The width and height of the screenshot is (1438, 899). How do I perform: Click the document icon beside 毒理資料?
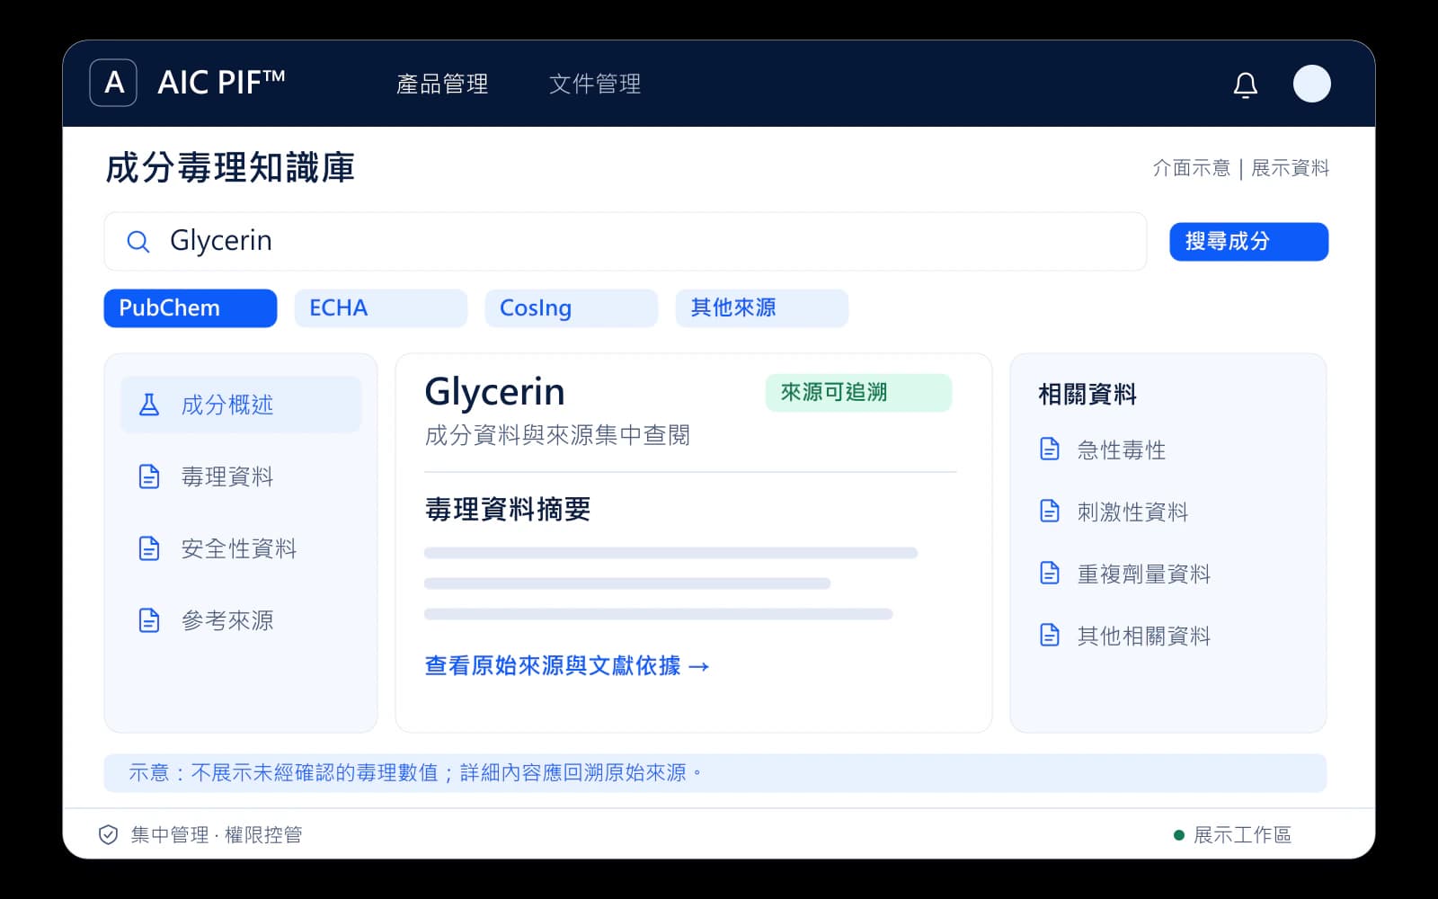[149, 476]
